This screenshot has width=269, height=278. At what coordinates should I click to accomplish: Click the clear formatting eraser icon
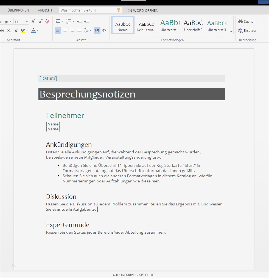pos(47,22)
